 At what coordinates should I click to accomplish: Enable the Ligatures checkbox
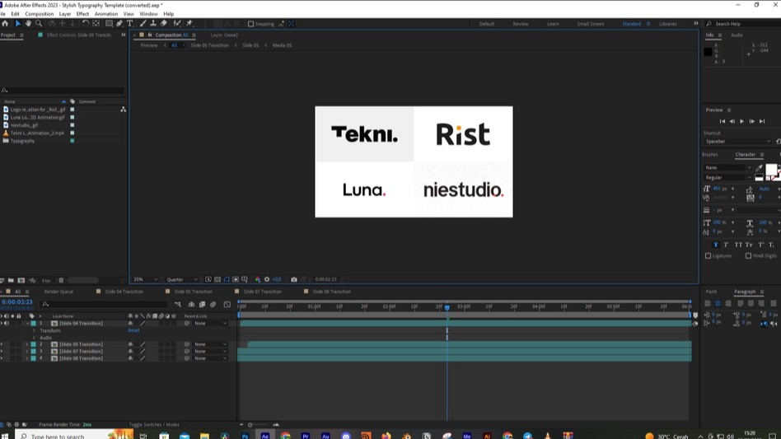click(x=709, y=256)
